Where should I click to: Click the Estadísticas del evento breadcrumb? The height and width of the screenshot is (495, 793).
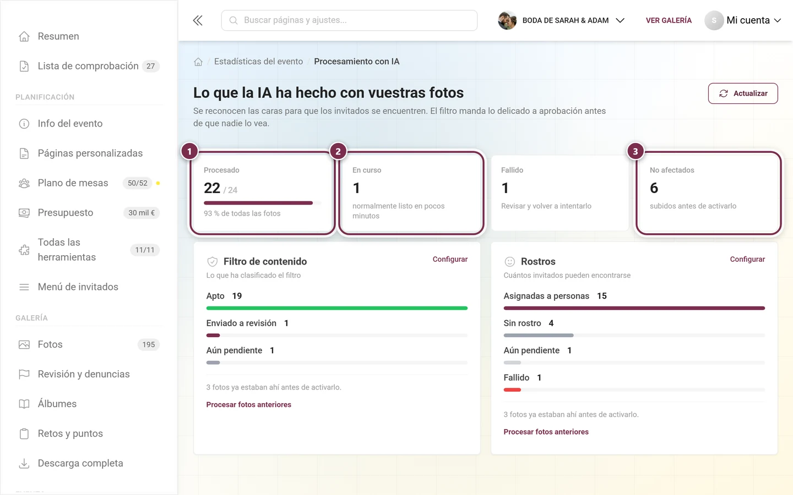258,62
